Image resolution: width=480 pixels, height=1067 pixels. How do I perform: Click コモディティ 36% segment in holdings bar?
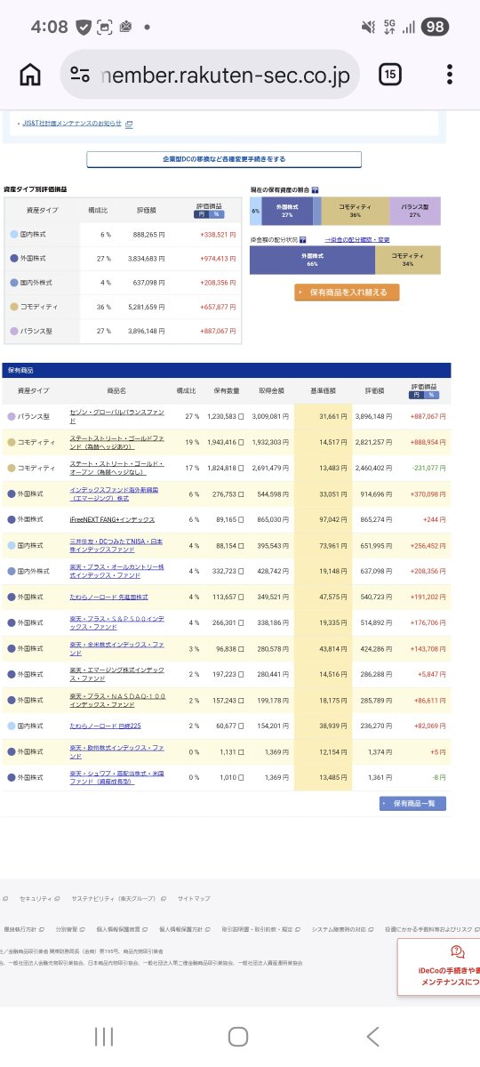click(x=356, y=212)
